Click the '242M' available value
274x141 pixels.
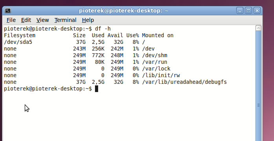pos(117,49)
